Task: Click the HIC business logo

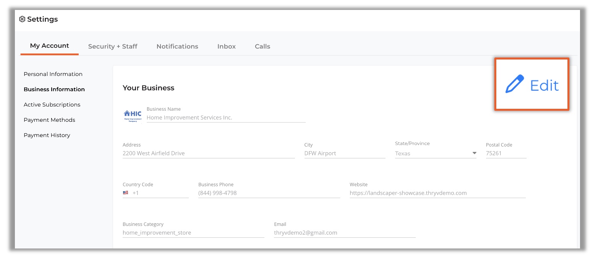Action: coord(133,116)
